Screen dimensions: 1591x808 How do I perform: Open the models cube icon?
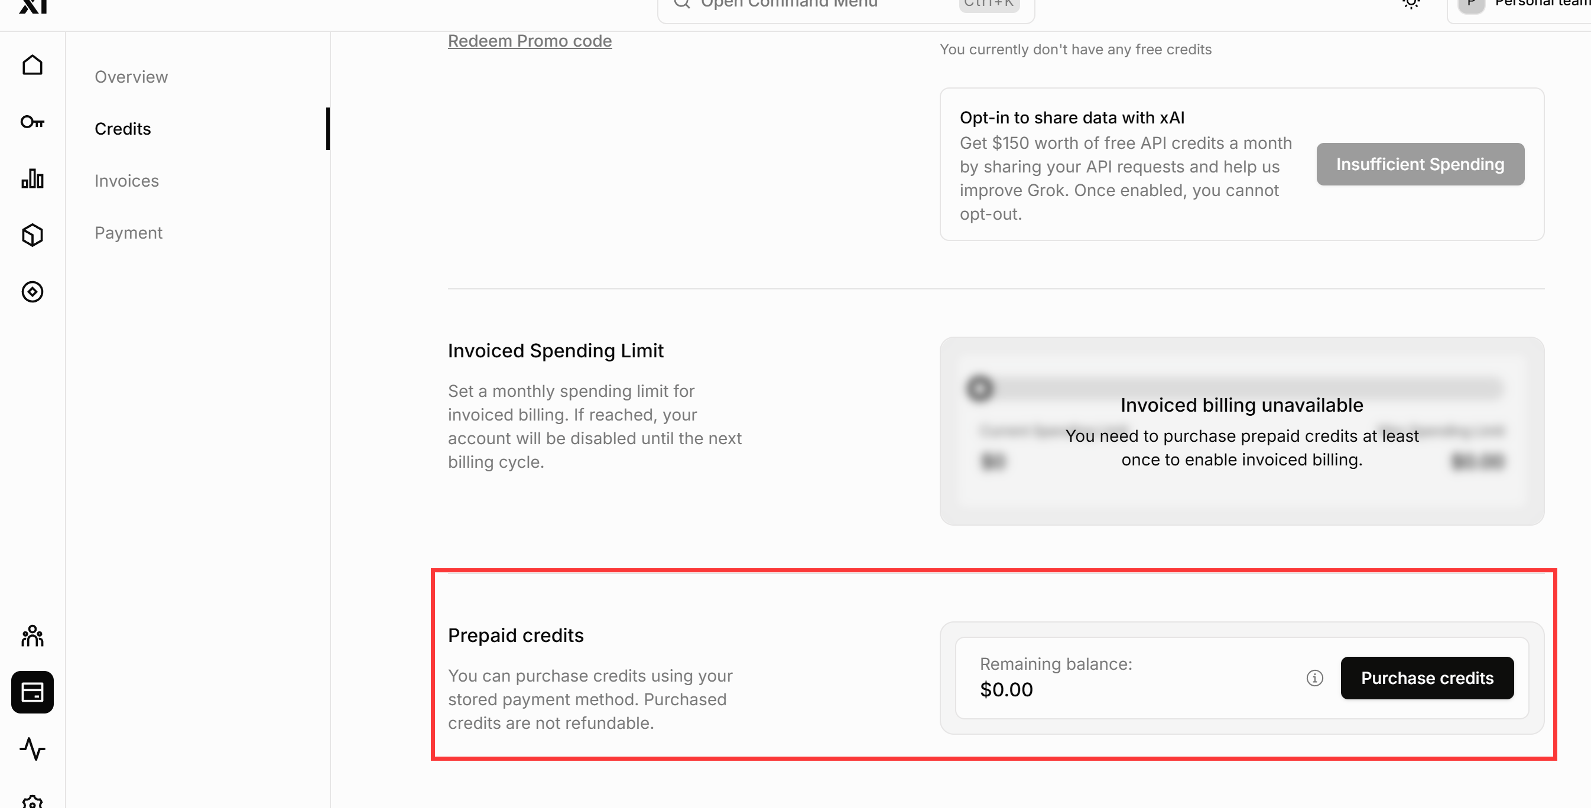click(x=32, y=235)
